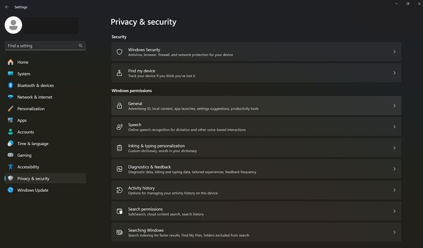Screen dimensions: 423x248
Task: Click the Find a setting search box
Action: 41,46
